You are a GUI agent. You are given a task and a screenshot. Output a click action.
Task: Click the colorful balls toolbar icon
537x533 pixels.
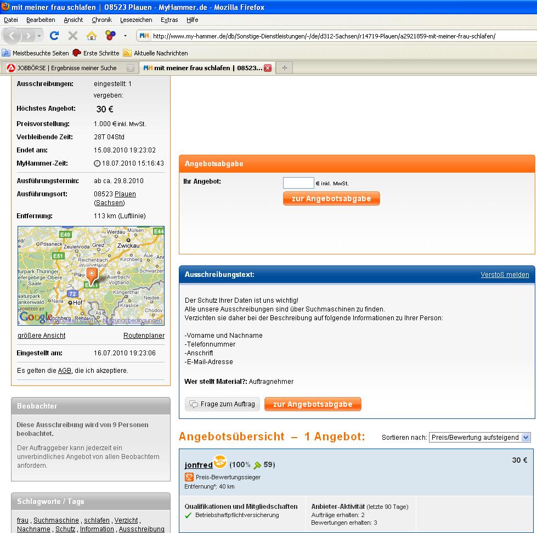[110, 35]
